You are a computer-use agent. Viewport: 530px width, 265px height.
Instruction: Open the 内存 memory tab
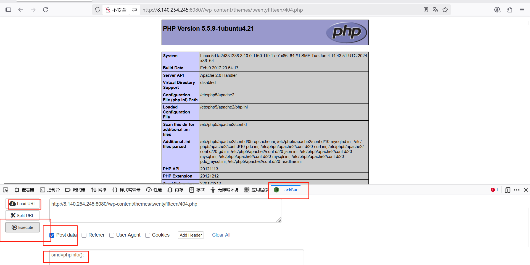click(175, 190)
